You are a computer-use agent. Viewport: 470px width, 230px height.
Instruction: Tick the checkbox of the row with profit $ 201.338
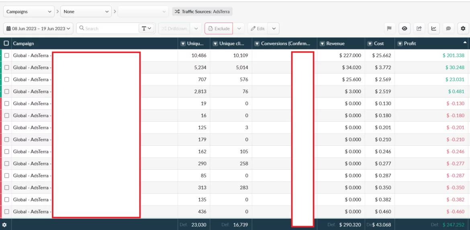6,55
